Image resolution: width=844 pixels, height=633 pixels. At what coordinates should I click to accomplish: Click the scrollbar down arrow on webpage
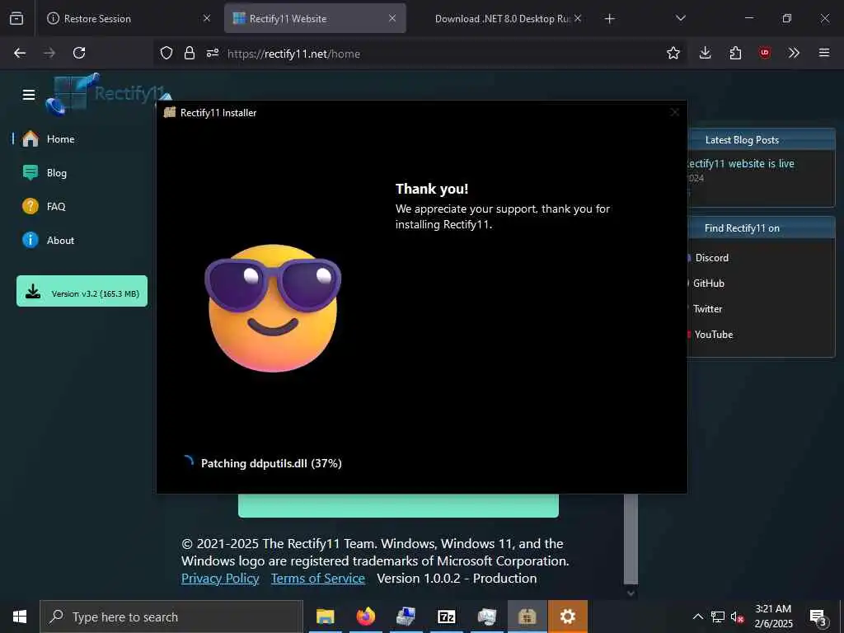pos(631,593)
